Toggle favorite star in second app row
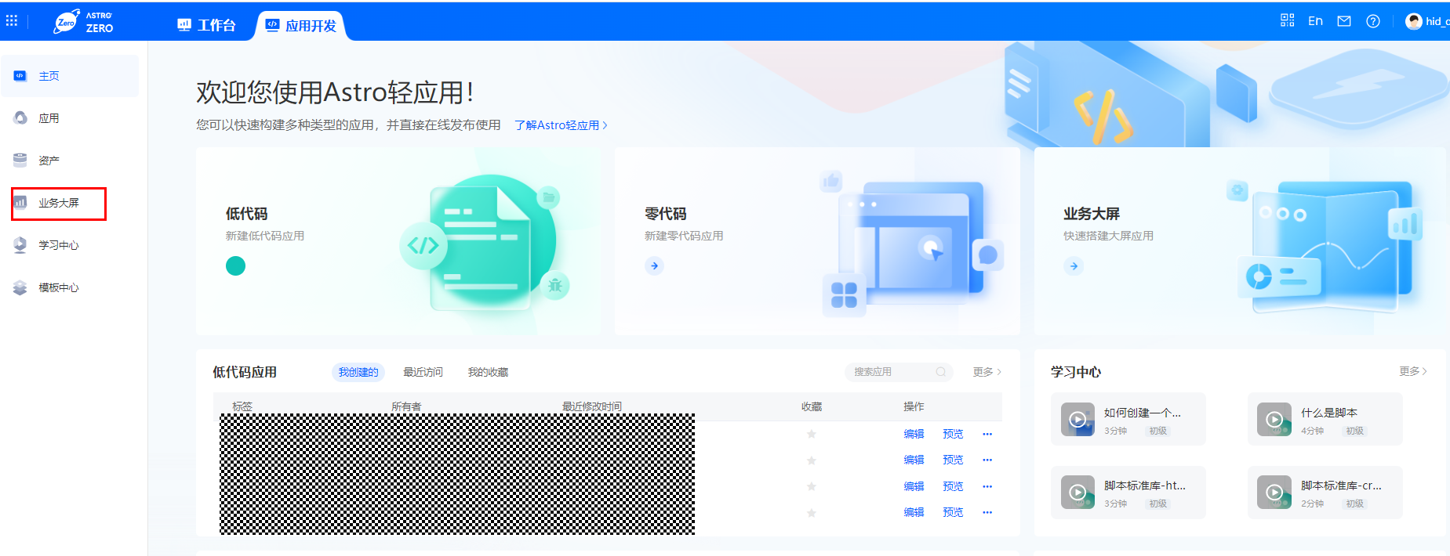 point(812,460)
